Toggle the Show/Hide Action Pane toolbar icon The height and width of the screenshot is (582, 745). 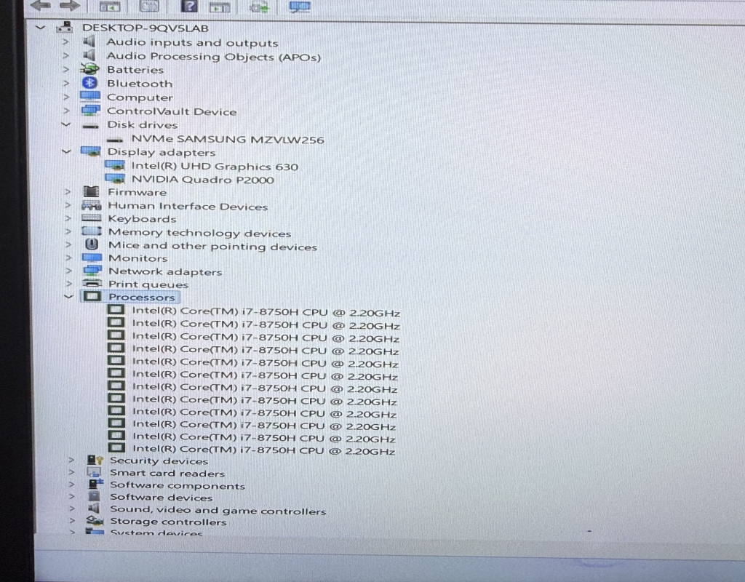[x=220, y=7]
